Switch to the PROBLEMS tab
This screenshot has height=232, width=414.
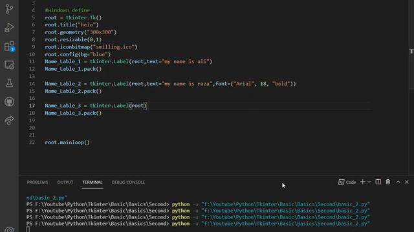(x=38, y=182)
